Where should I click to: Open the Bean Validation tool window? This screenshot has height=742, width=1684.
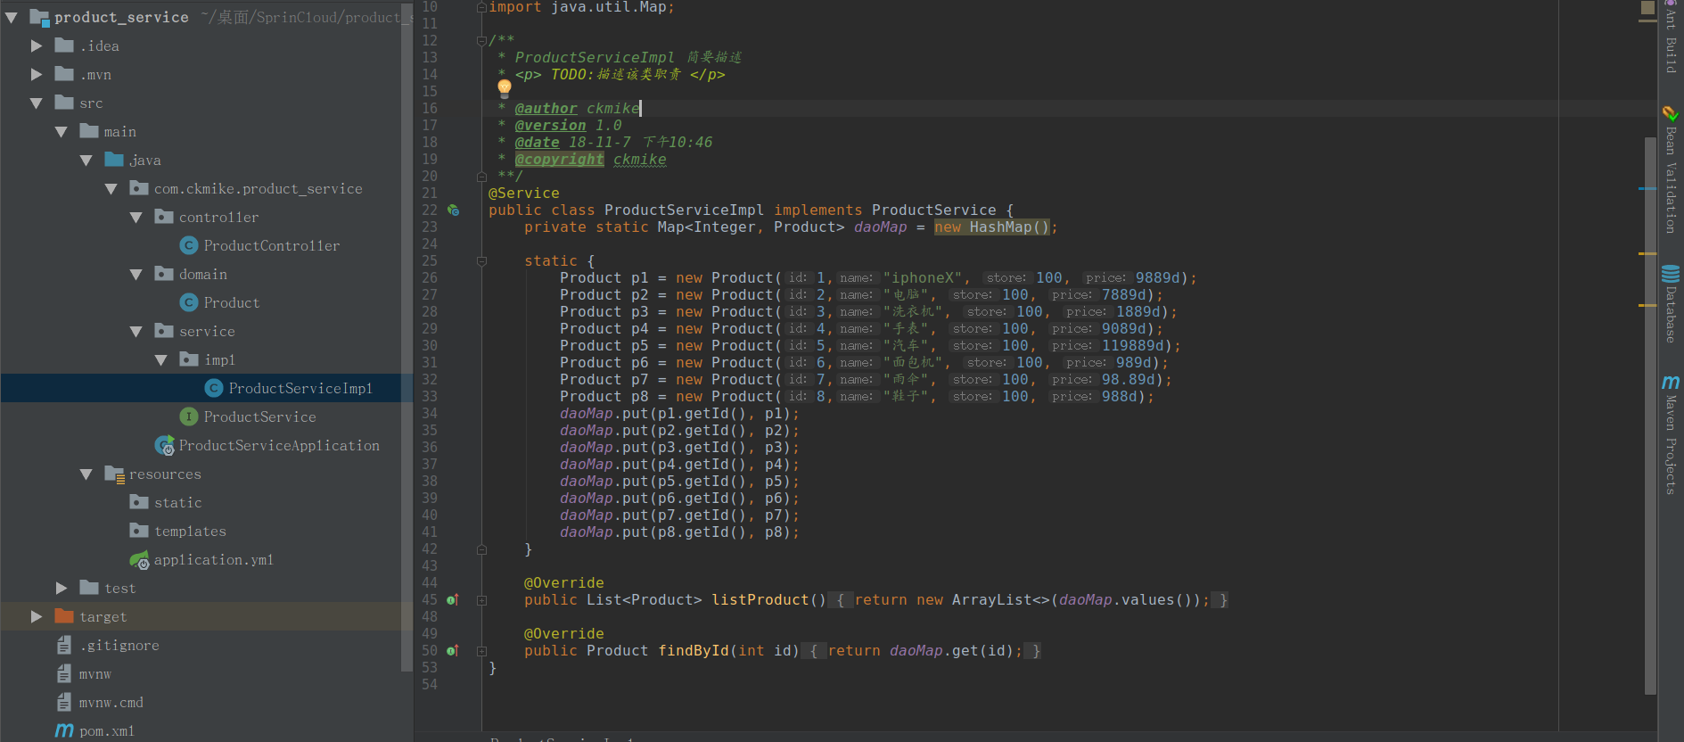[1671, 169]
